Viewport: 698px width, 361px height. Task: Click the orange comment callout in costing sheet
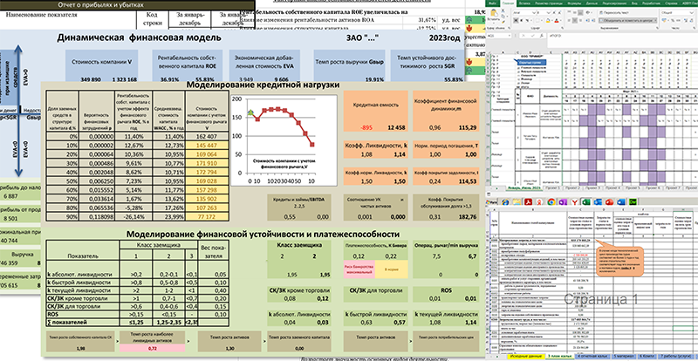[x=619, y=261]
